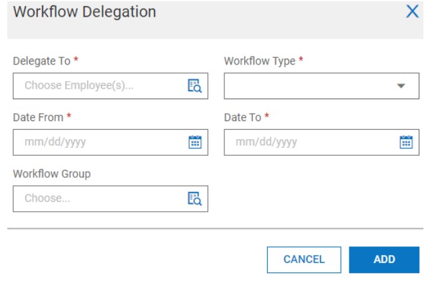Click the Workflow Type field label
This screenshot has height=281, width=444.
pos(260,61)
